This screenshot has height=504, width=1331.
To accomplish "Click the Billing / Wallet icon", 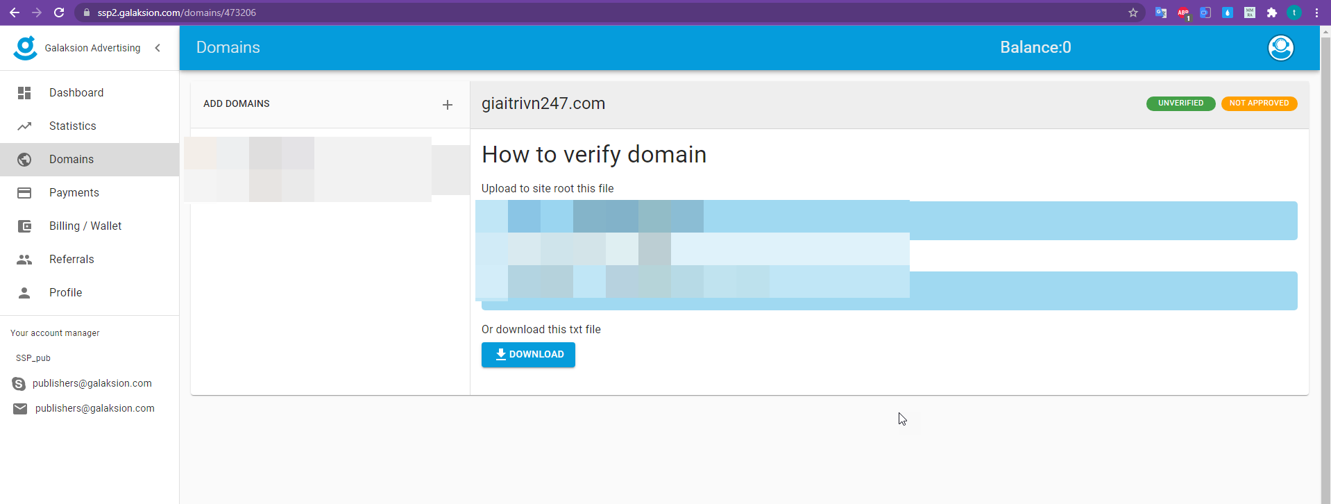I will click(24, 226).
